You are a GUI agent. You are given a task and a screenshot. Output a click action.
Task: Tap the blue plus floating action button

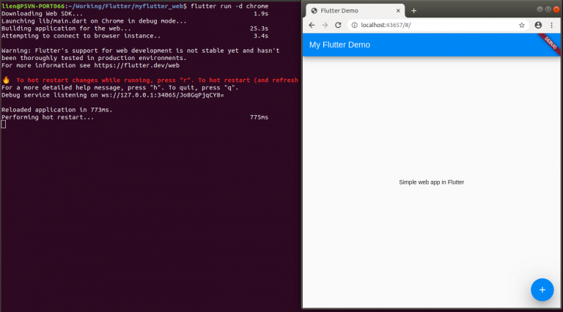coord(542,290)
